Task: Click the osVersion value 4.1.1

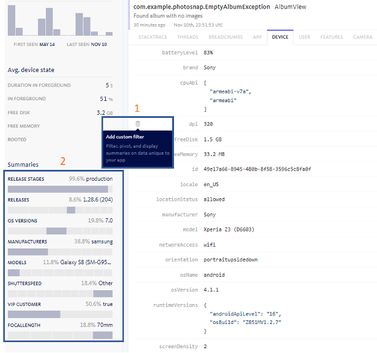Action: 211,290
